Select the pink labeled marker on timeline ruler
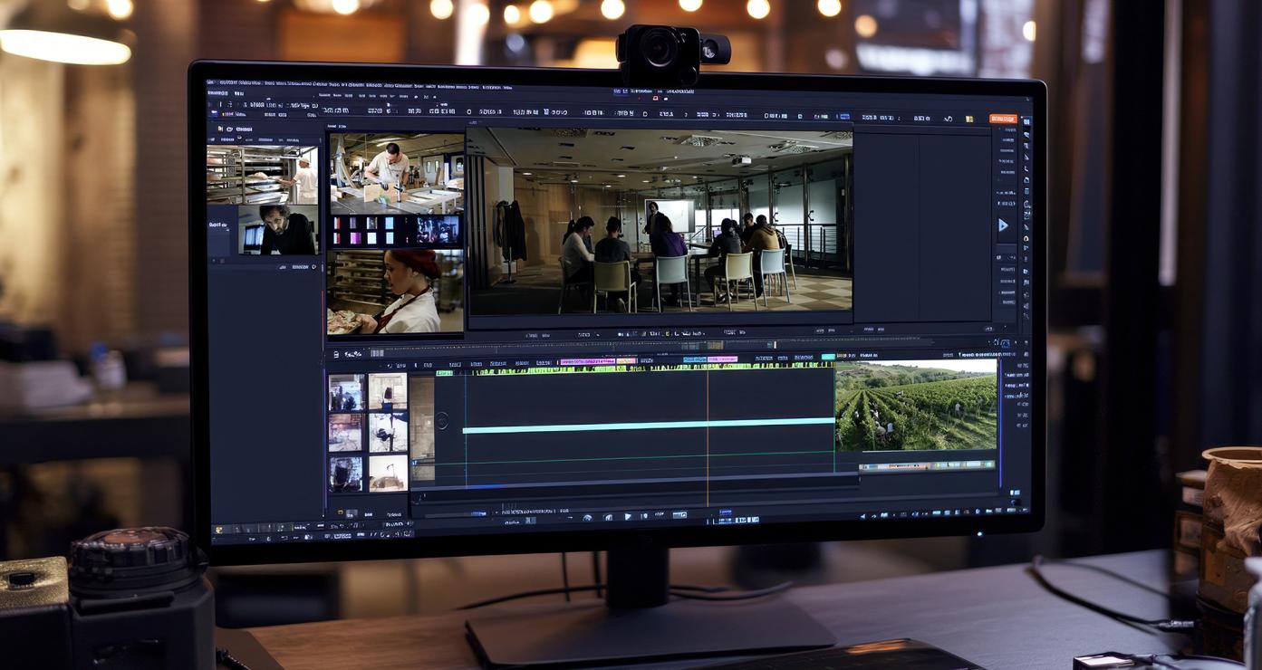The image size is (1262, 670). tap(587, 361)
